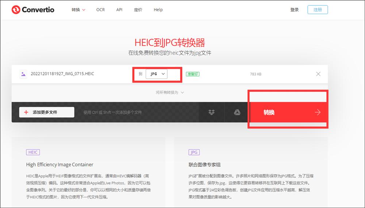Viewport: 365px width, 208px height.
Task: Expand the 将所有转换为 dropdown
Action: tap(170, 92)
